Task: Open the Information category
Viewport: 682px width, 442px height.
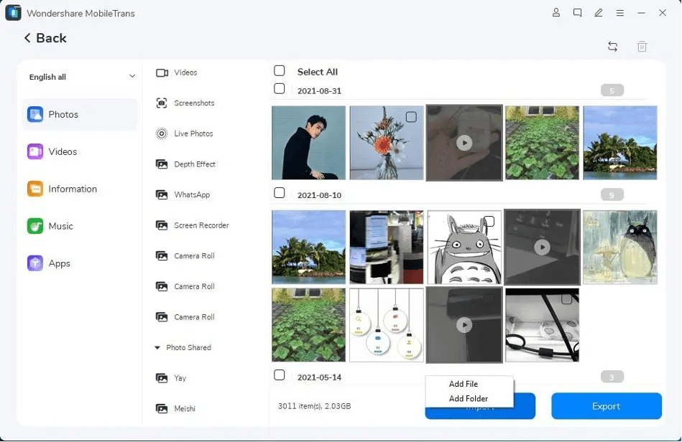Action: click(73, 189)
